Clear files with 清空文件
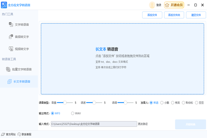This screenshot has height=138, width=207. tap(196, 15)
